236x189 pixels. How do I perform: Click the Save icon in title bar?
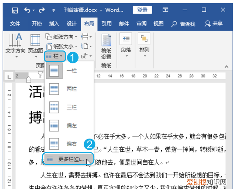[x=15, y=10]
